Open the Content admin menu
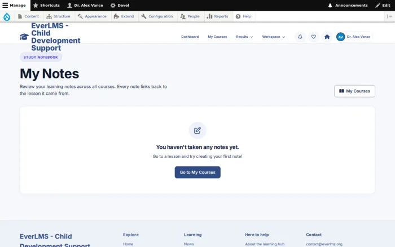Image resolution: width=395 pixels, height=247 pixels. 28,16
